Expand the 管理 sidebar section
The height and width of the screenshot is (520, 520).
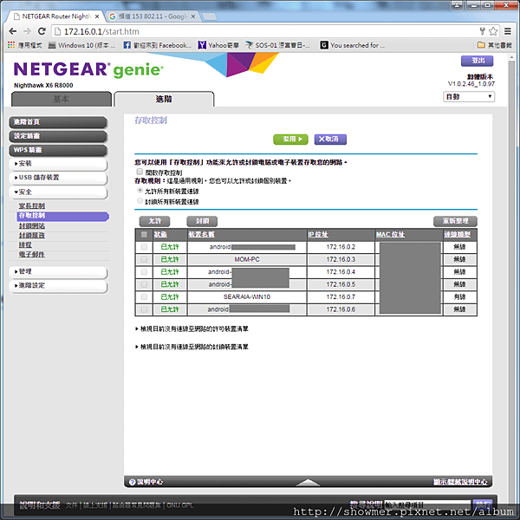58,271
